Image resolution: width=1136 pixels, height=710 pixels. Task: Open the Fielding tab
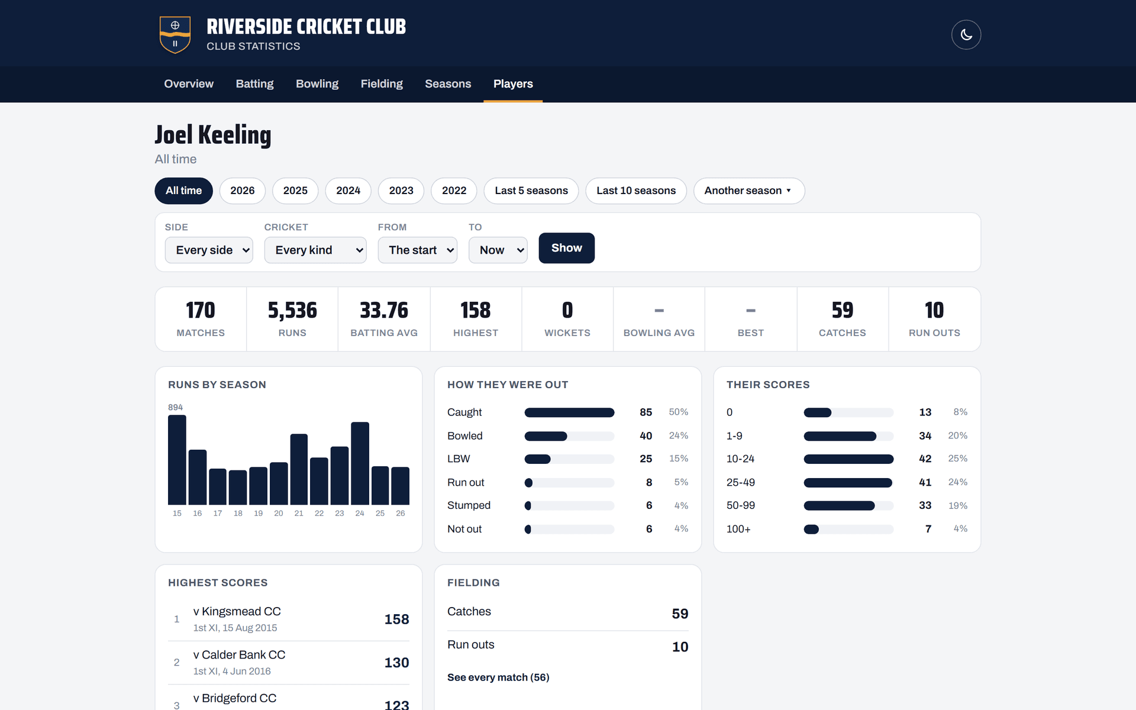click(382, 84)
